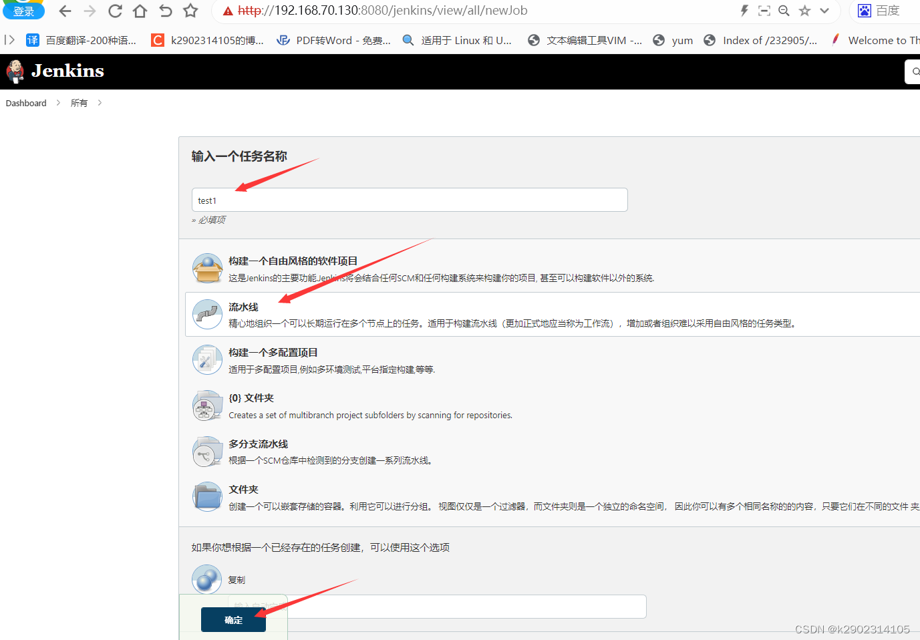Screen dimensions: 920x640
Task: Click the screenshot capture icon in address bar
Action: (x=764, y=11)
